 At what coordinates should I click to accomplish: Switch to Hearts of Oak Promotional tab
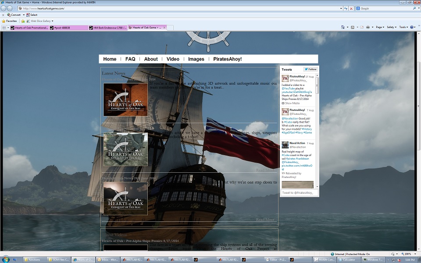[29, 28]
